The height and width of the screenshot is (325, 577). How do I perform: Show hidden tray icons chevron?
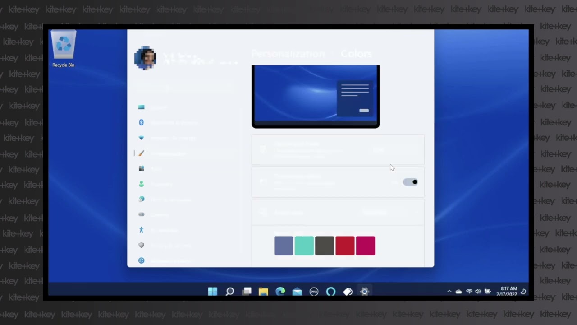pyautogui.click(x=449, y=292)
